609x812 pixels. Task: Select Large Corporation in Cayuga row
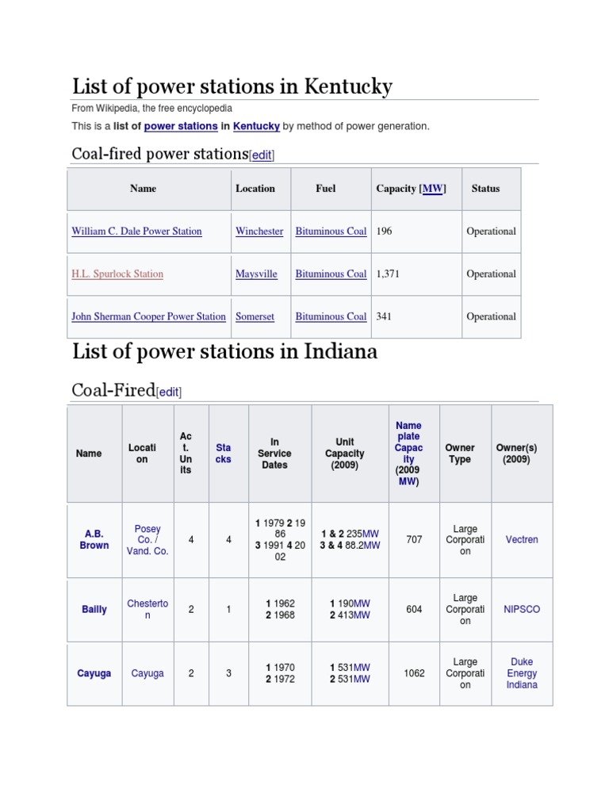465,673
